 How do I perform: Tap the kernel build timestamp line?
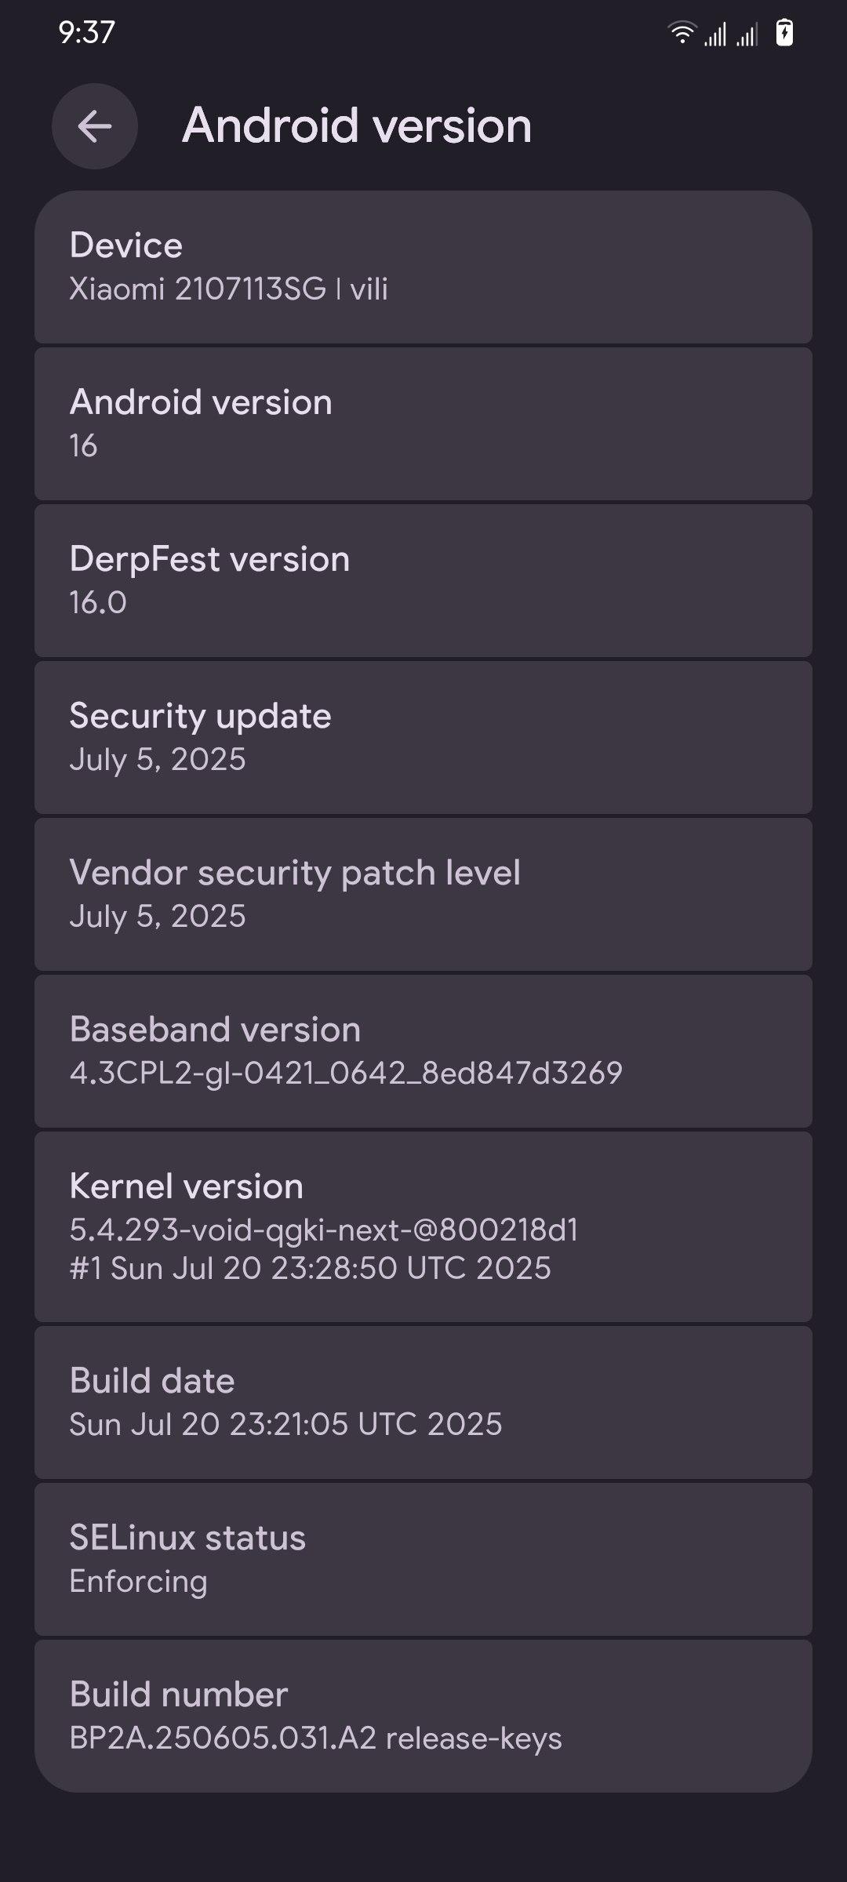click(310, 1268)
